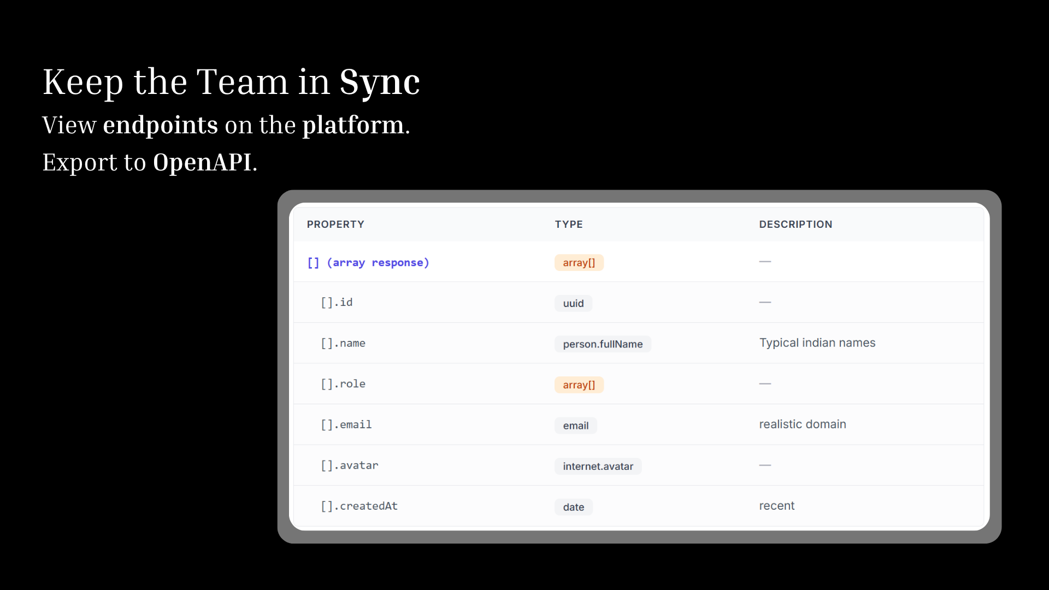
Task: Click the internet.avatar type badge
Action: (598, 466)
